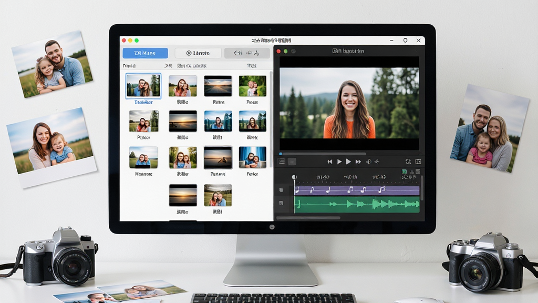This screenshot has height=303, width=538.
Task: Click the video preview progress bar
Action: (x=323, y=154)
